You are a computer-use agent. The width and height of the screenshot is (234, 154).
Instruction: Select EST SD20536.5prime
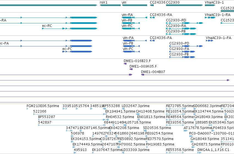coord(145,131)
